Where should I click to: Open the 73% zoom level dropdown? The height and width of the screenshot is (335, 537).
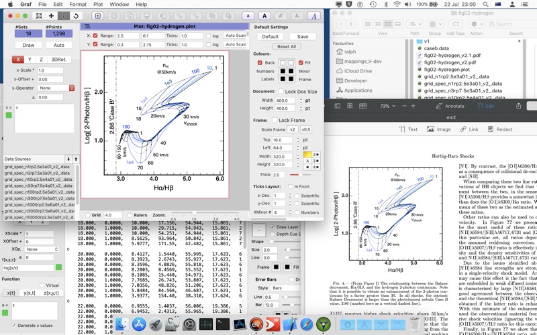pos(388,106)
